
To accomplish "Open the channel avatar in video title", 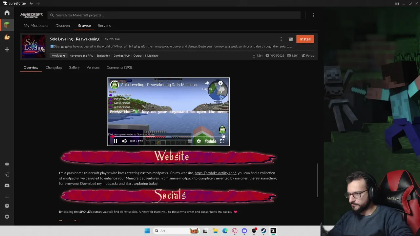I will [115, 85].
